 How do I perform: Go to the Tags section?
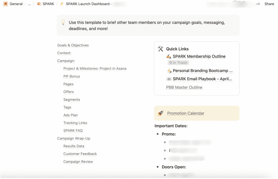(x=67, y=107)
